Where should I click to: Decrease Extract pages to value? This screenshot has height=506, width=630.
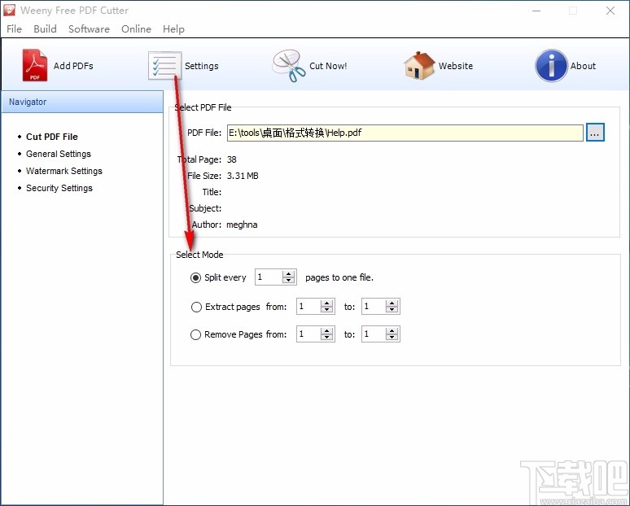coord(392,310)
